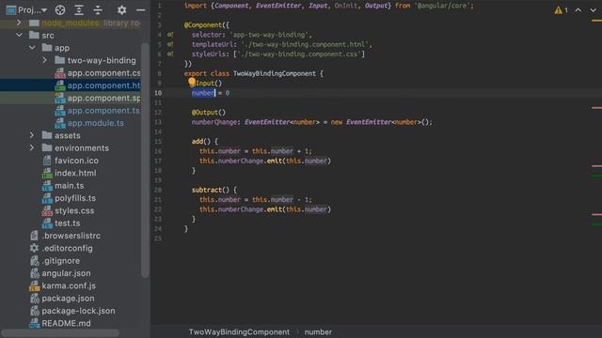Expand the environments folder
This screenshot has width=602, height=338.
pyautogui.click(x=32, y=148)
